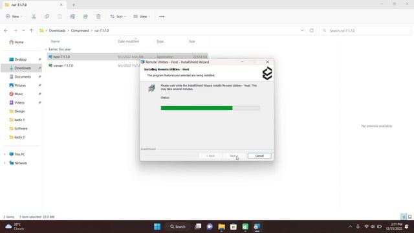Open Task View on the taskbar
Viewport: 414px width, 233px height.
pyautogui.click(x=198, y=227)
